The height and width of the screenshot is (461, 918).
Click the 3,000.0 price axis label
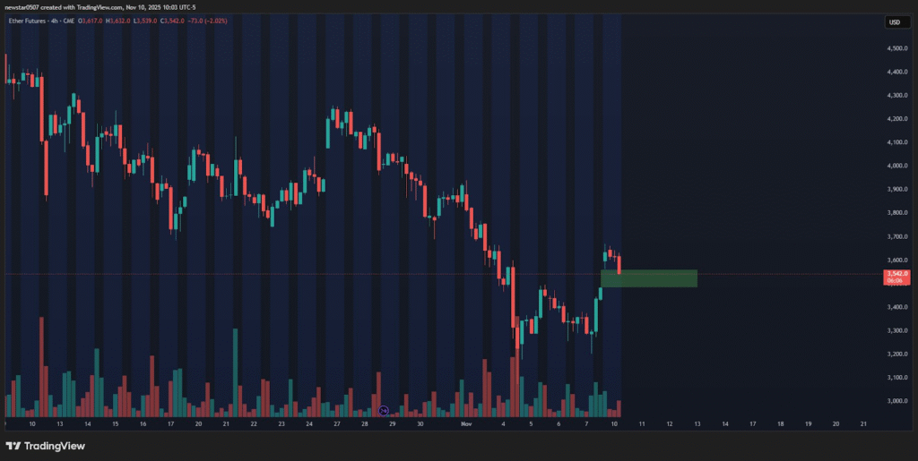click(894, 401)
